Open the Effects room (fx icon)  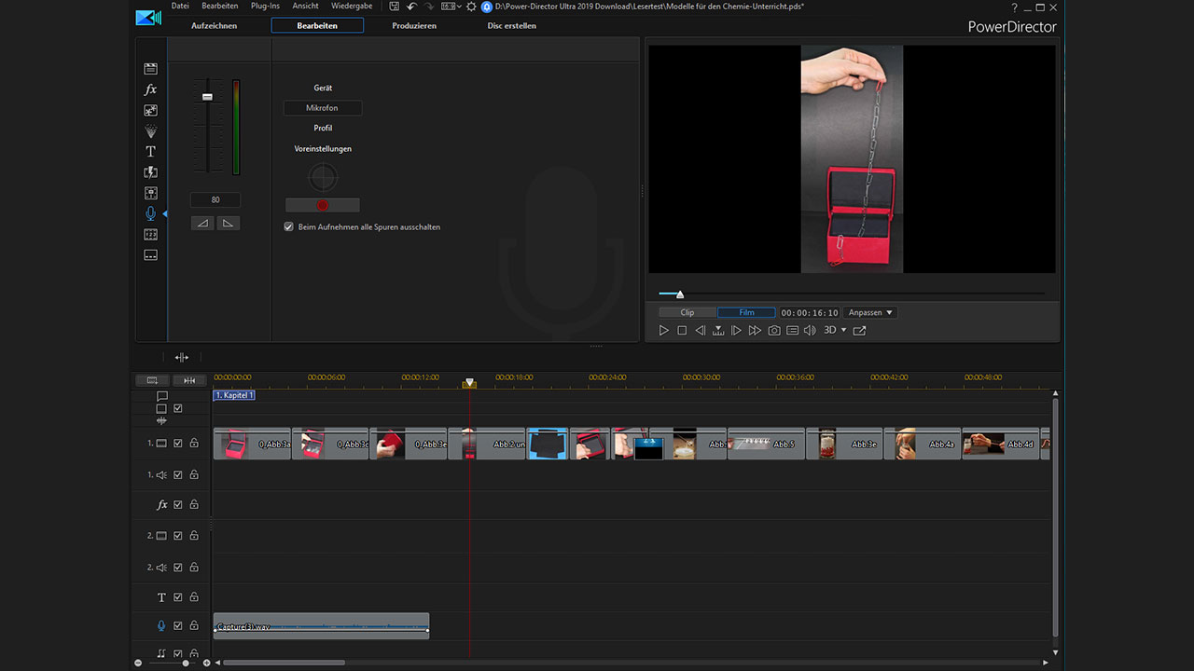[x=150, y=89]
